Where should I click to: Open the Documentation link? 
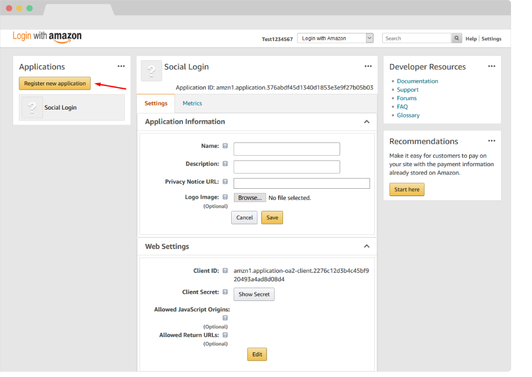point(417,81)
